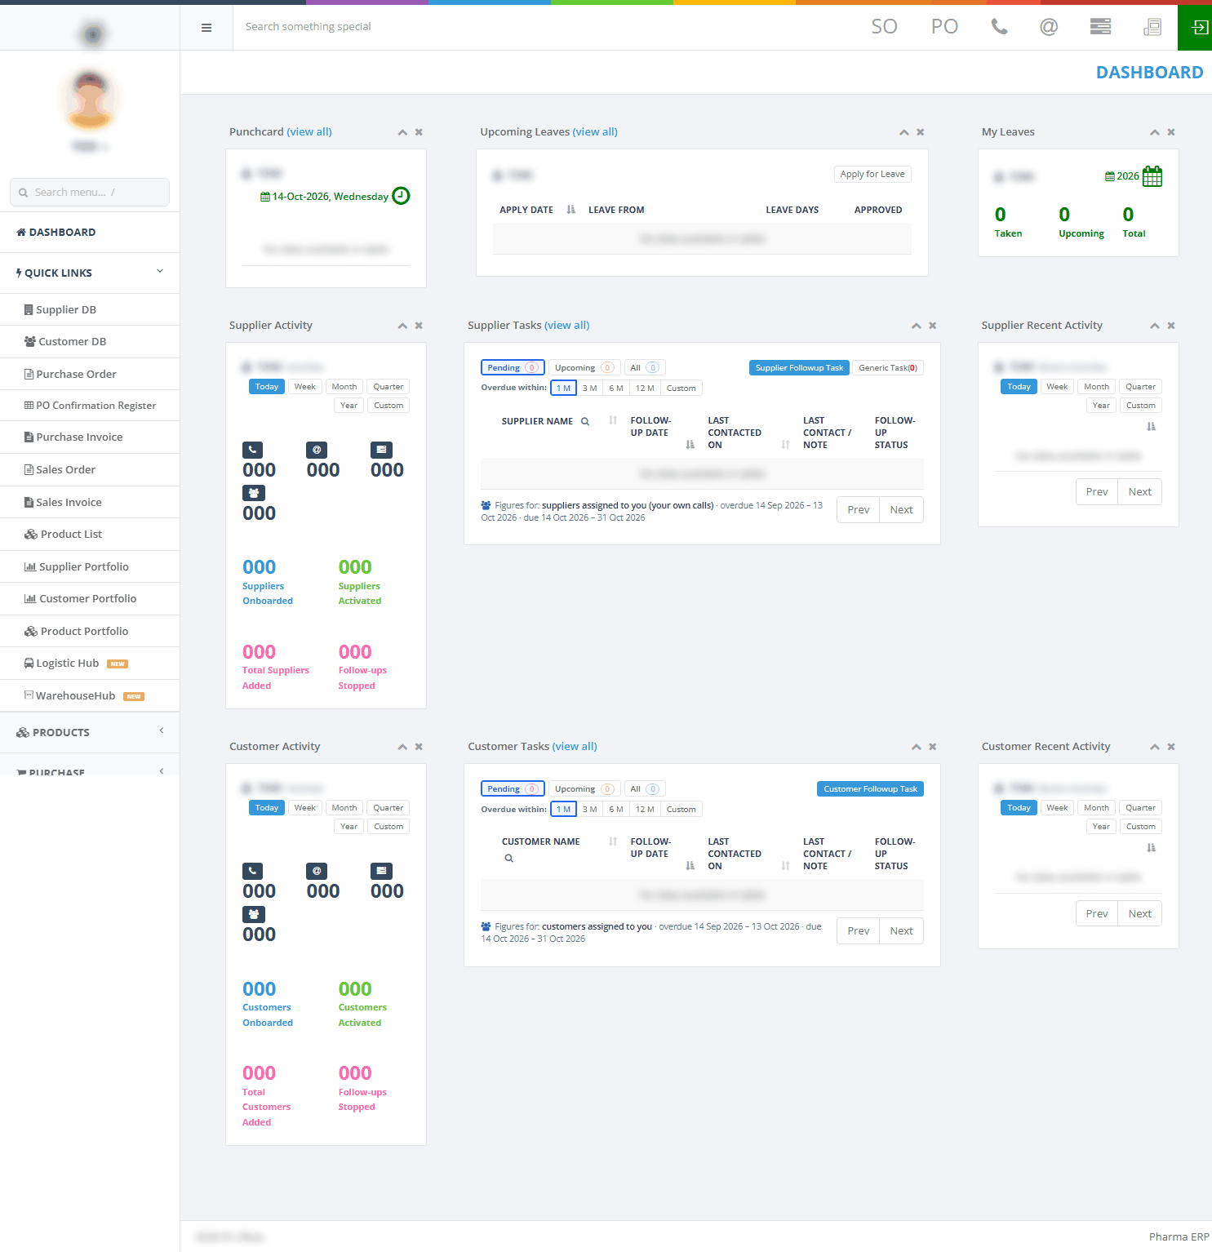
Task: Click the server stack icon in header
Action: 1100,27
